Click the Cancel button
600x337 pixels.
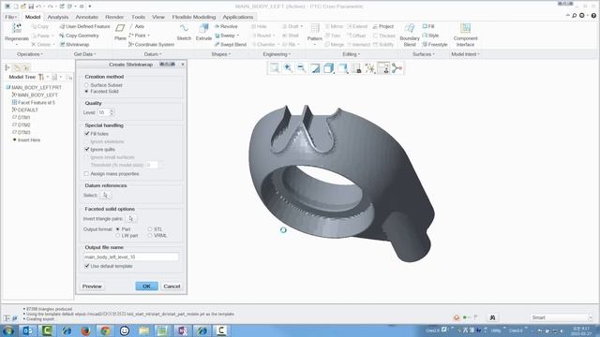pyautogui.click(x=172, y=286)
